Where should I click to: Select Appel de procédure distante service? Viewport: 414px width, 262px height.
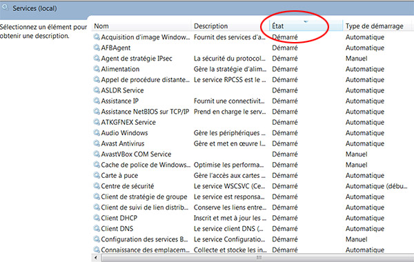(x=145, y=80)
